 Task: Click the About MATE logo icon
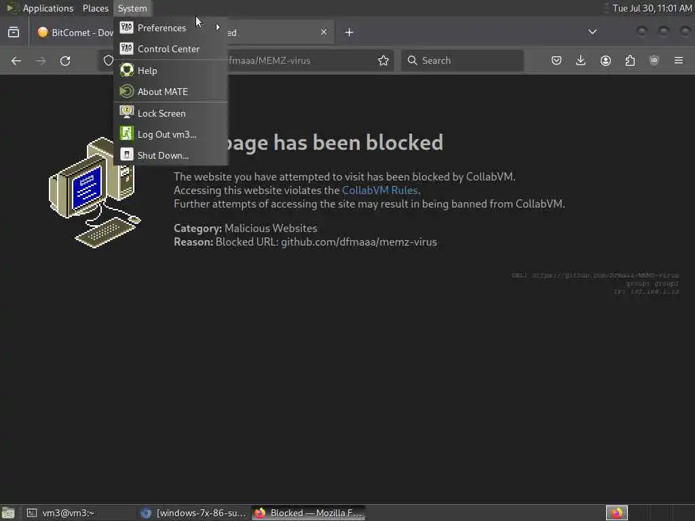tap(126, 92)
